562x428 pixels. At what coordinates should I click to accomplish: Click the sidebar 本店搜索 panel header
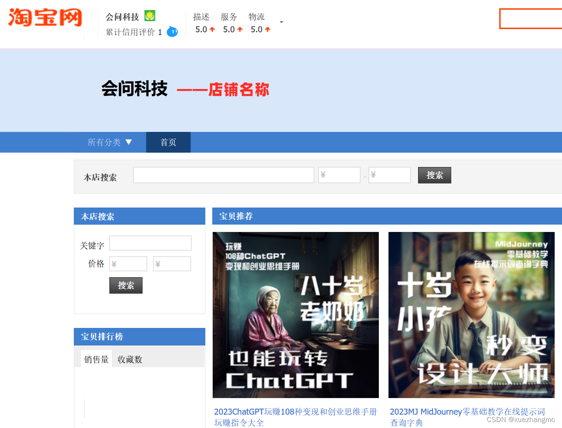[x=139, y=216]
